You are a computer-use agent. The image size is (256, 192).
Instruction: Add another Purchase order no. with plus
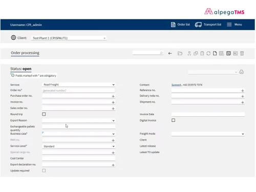[113, 96]
